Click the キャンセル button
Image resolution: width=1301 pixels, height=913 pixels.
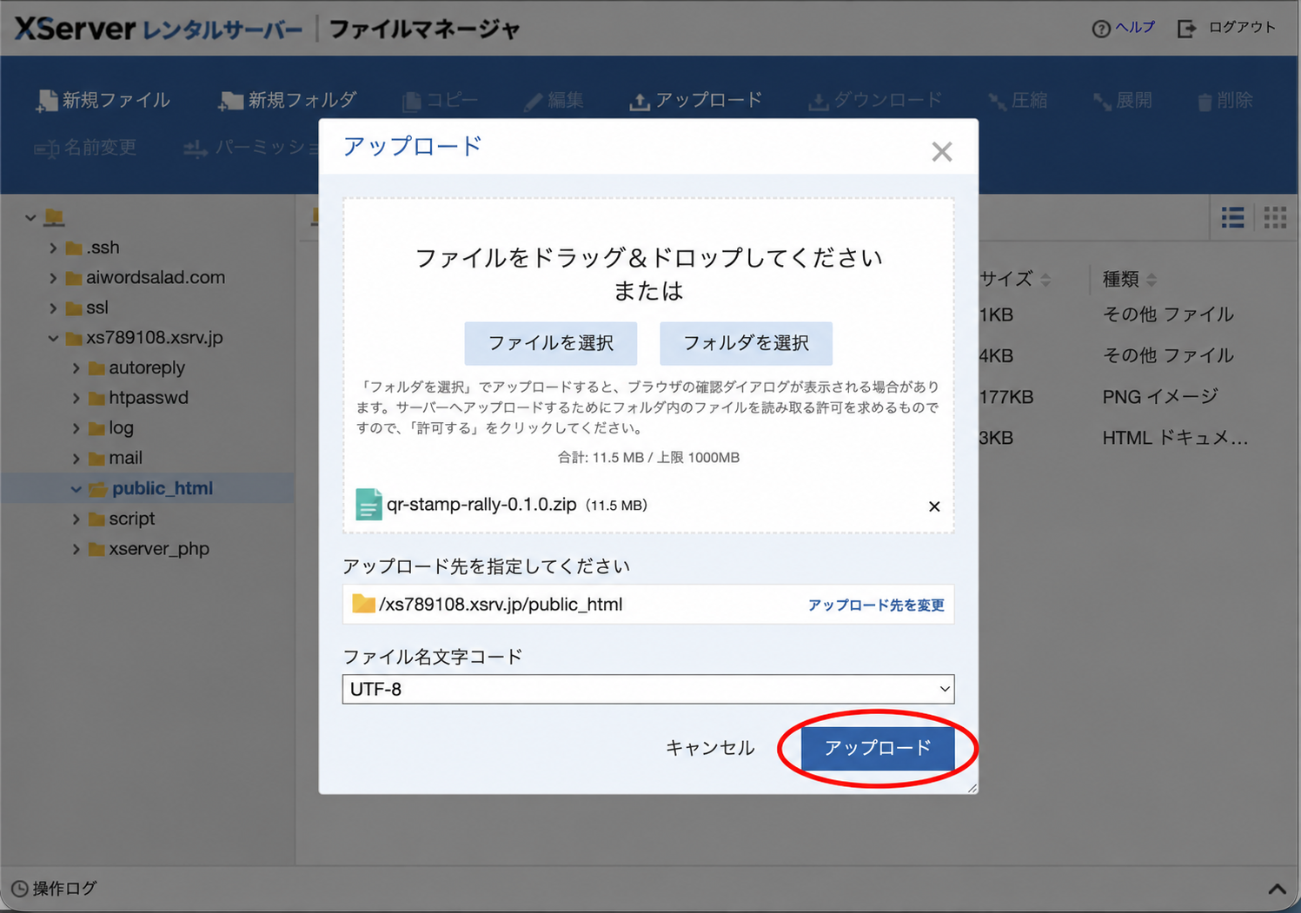coord(710,748)
